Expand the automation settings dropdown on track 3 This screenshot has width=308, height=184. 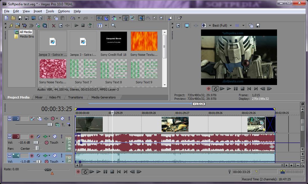point(63,142)
